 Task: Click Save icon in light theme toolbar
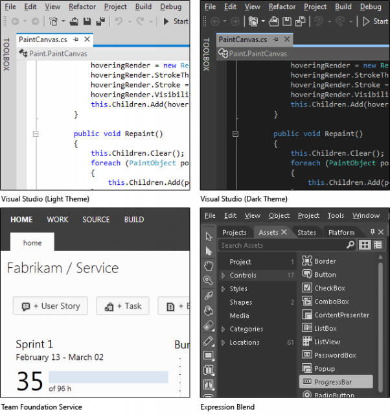pyautogui.click(x=87, y=21)
